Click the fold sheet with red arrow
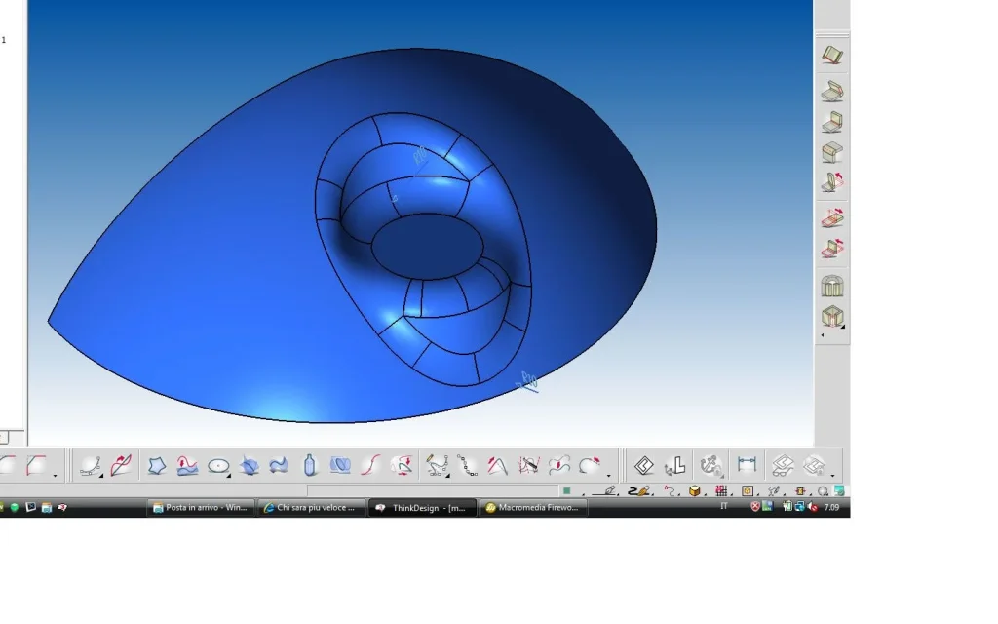This screenshot has width=998, height=624. [x=832, y=182]
